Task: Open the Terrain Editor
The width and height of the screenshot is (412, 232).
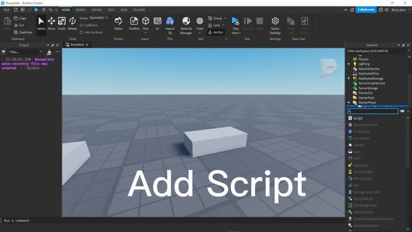Action: coord(118,24)
